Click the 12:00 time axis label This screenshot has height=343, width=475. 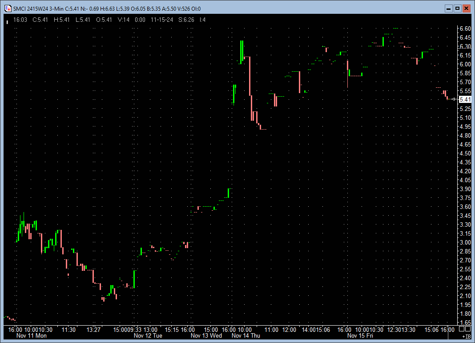[289, 330]
